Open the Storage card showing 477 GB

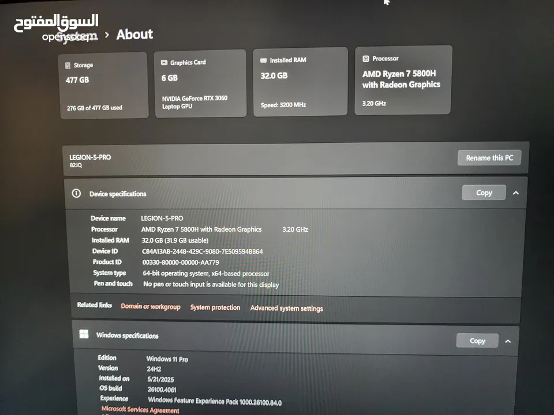(x=103, y=85)
